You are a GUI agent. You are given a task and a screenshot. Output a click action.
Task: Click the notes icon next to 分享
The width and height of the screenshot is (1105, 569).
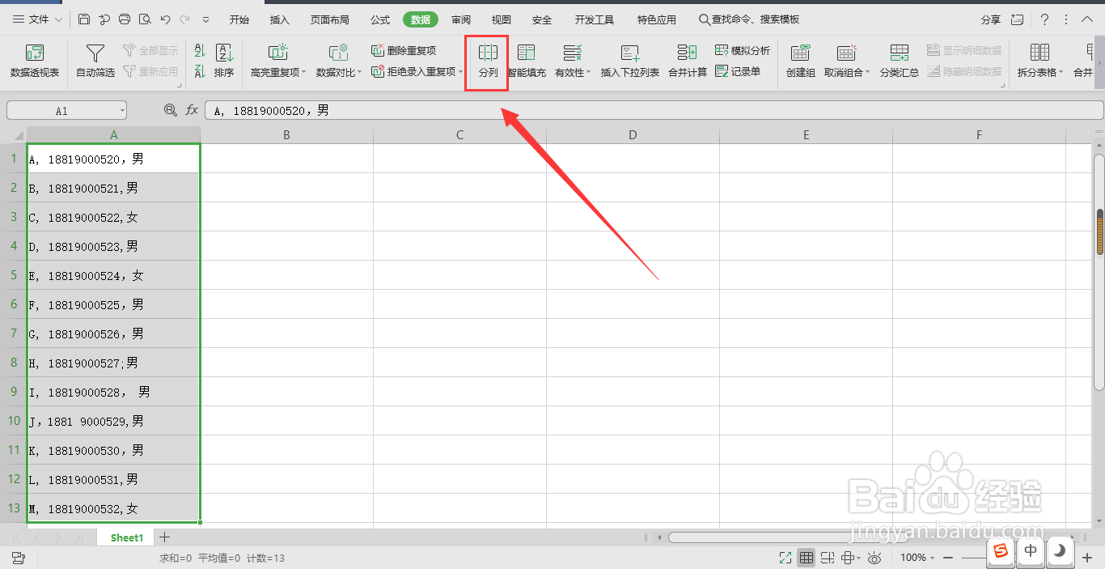coord(1018,19)
